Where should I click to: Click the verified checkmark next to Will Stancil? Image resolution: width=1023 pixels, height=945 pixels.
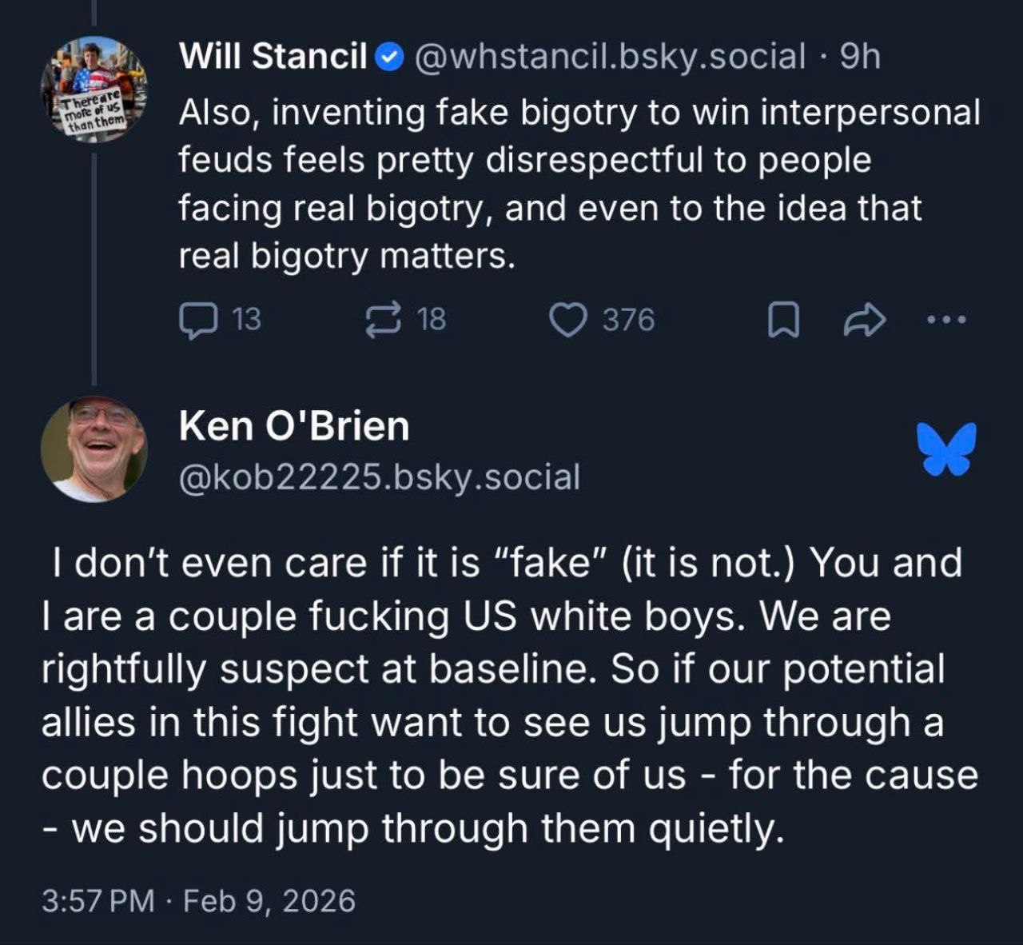[x=388, y=56]
